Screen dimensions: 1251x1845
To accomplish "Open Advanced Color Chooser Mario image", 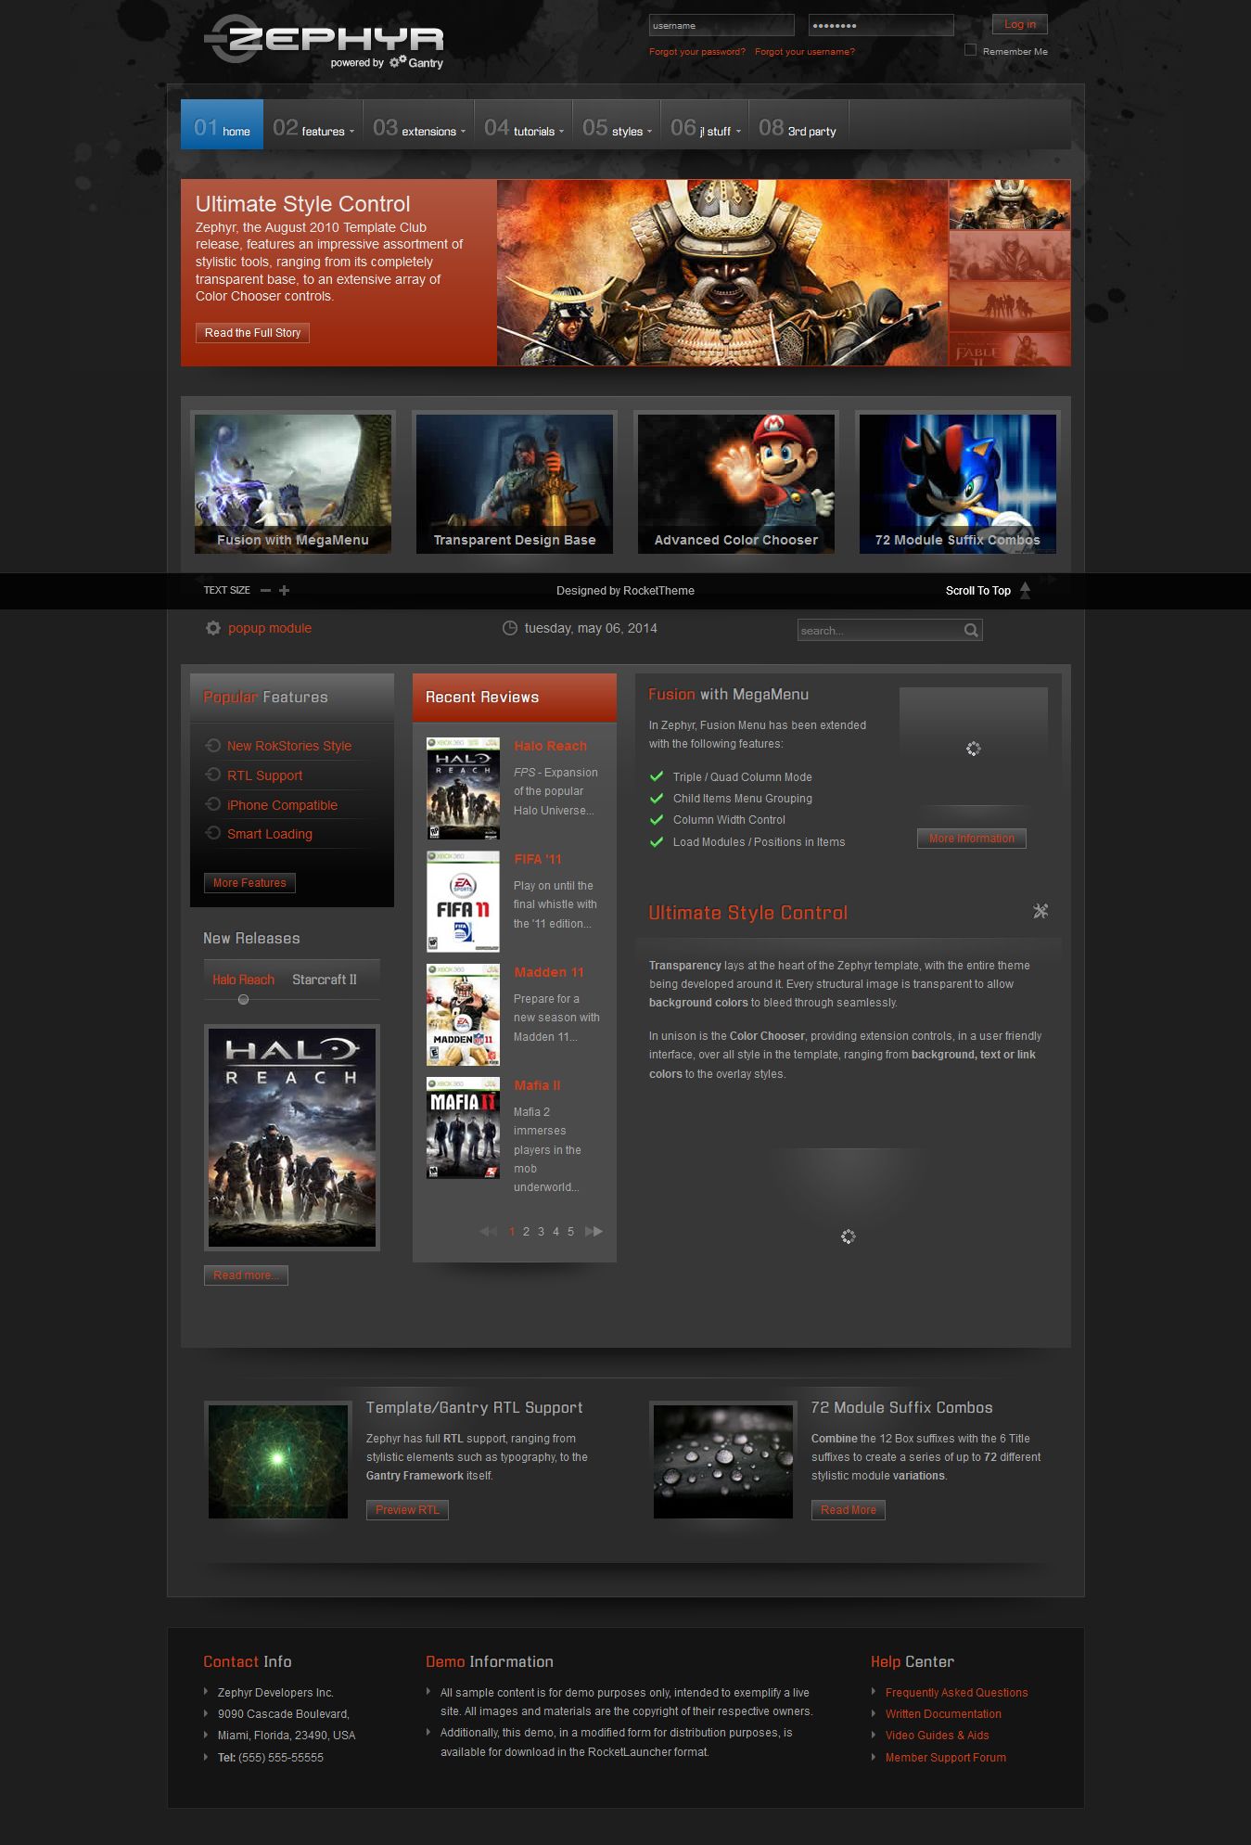I will coord(736,483).
